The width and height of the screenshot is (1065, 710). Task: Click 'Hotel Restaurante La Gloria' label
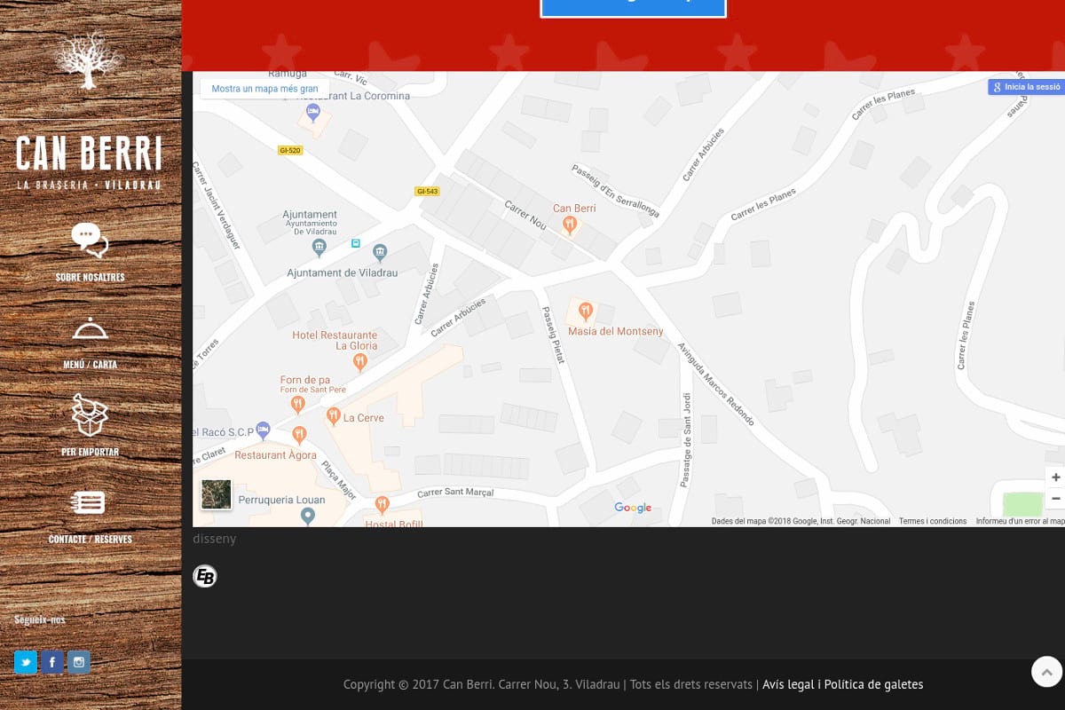click(x=335, y=341)
